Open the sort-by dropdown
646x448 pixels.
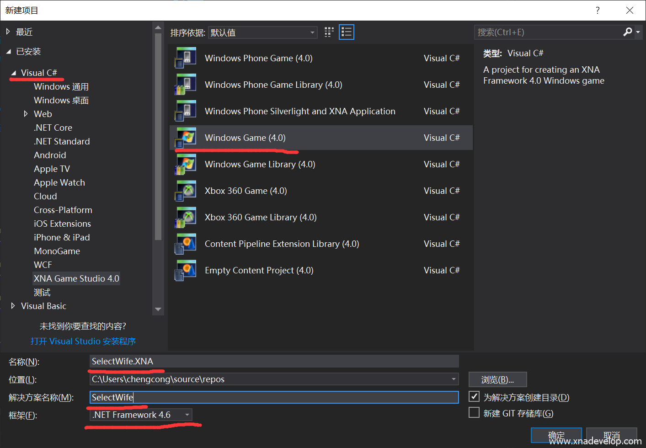pos(263,32)
